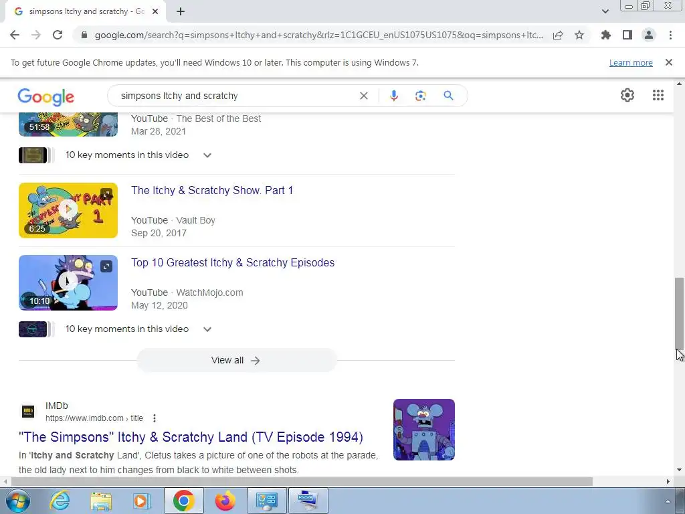Click the 'May 12, 2020' date text
The height and width of the screenshot is (514, 685).
pyautogui.click(x=159, y=305)
